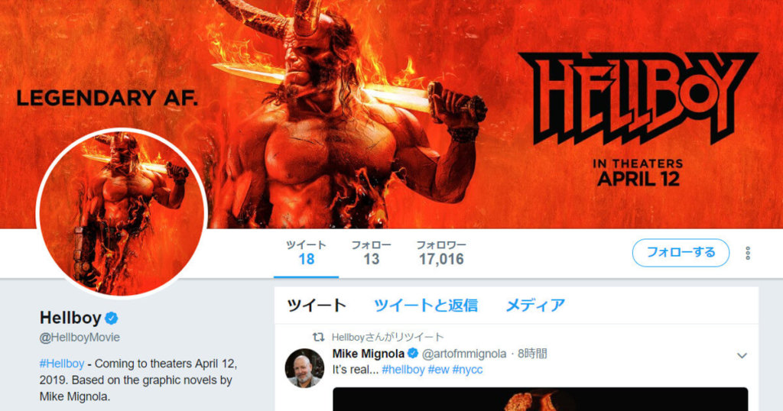Open the Hellboy circular profile picture

pyautogui.click(x=122, y=213)
